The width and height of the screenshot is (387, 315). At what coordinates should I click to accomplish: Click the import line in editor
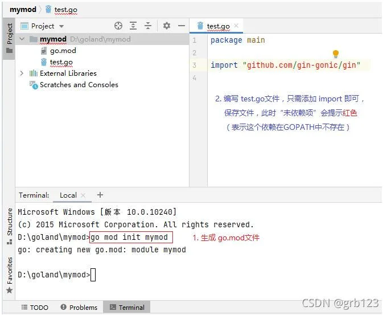point(285,66)
